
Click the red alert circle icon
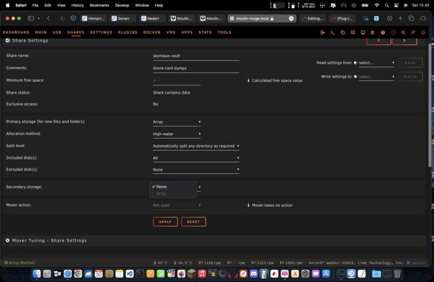click(x=393, y=33)
